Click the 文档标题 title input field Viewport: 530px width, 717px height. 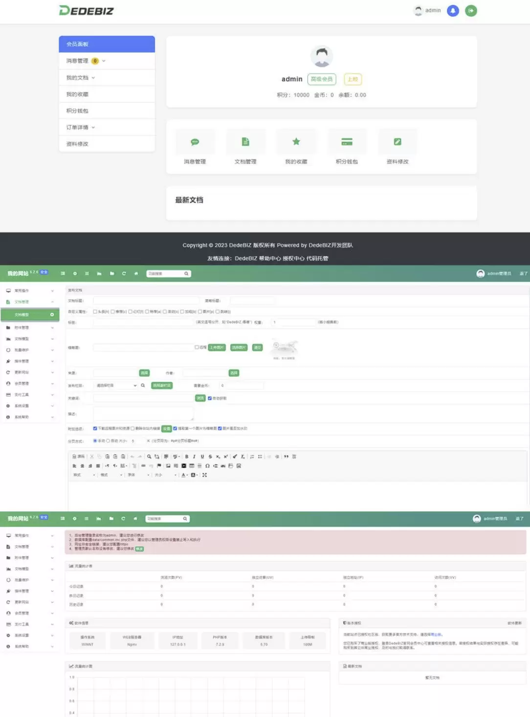coord(146,300)
